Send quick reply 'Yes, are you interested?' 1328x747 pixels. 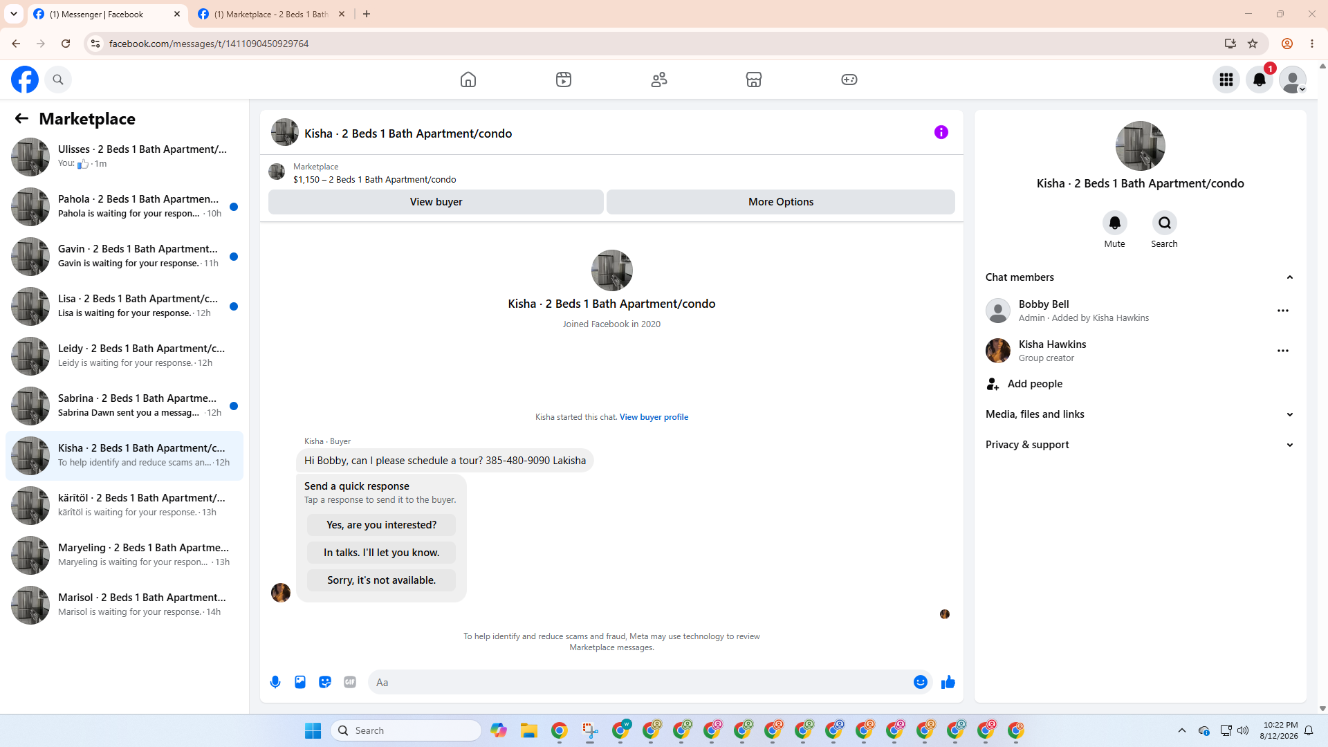tap(381, 525)
